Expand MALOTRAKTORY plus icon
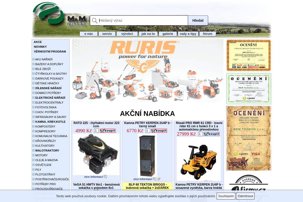This screenshot has height=202, width=303. tap(33, 150)
